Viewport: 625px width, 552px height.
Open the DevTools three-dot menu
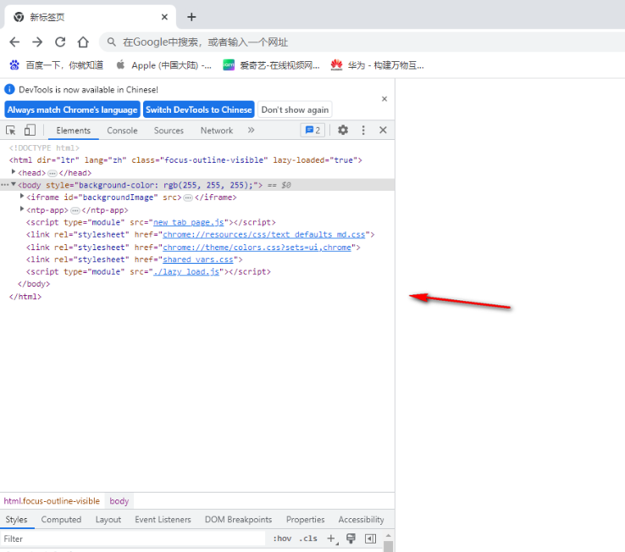363,130
